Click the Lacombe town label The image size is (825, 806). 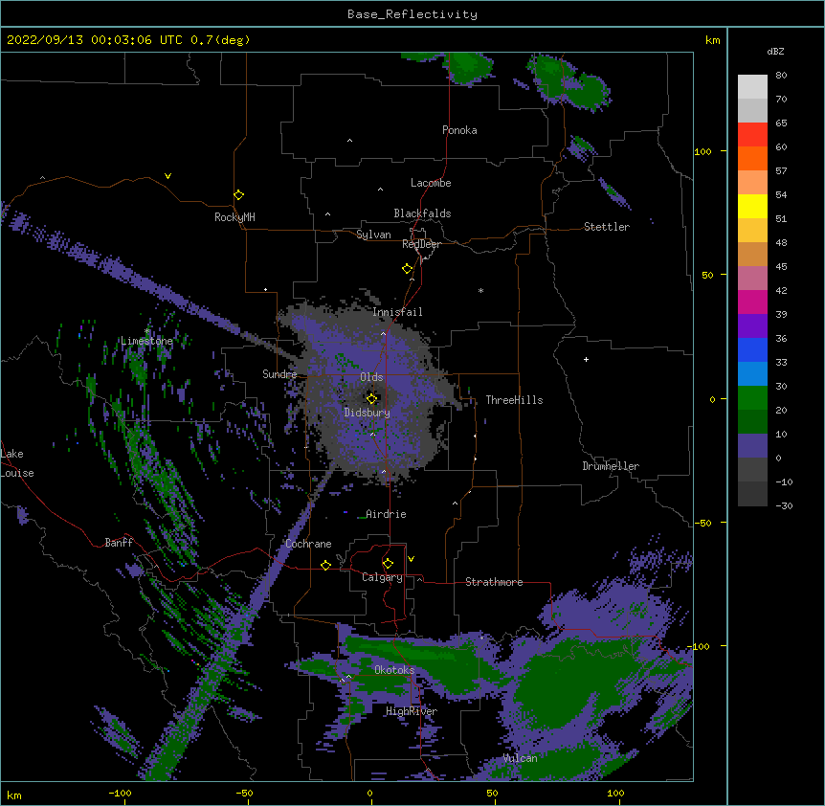point(431,183)
